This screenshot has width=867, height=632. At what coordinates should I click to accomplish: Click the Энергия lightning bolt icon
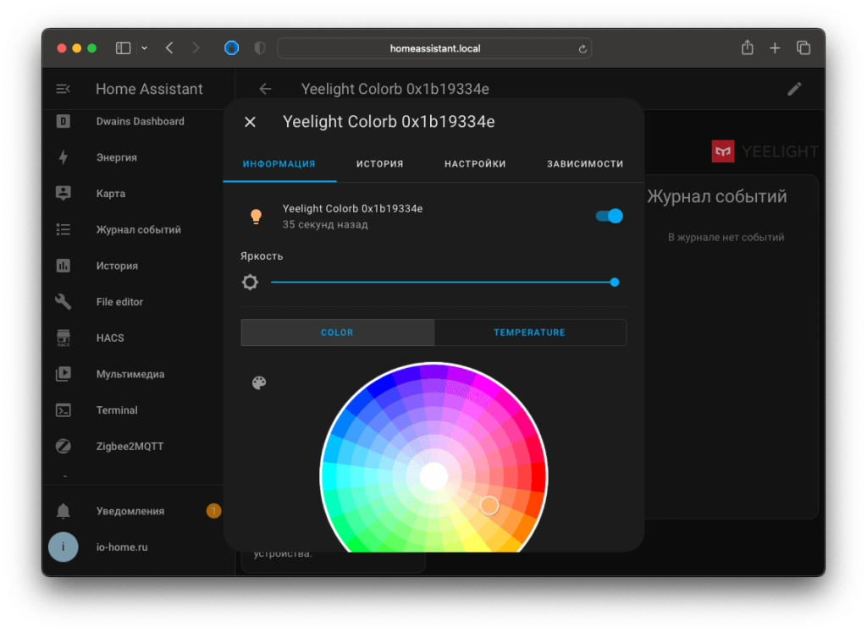pos(63,157)
